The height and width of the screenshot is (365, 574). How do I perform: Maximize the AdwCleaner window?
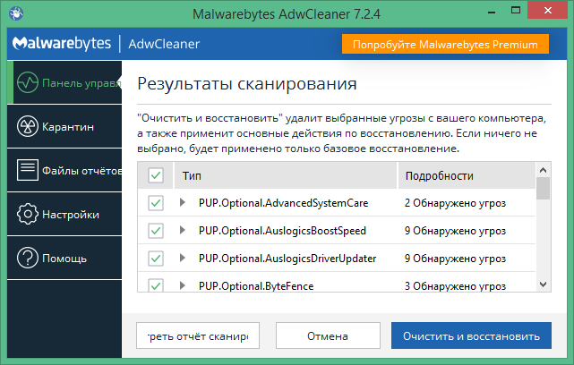coord(516,10)
